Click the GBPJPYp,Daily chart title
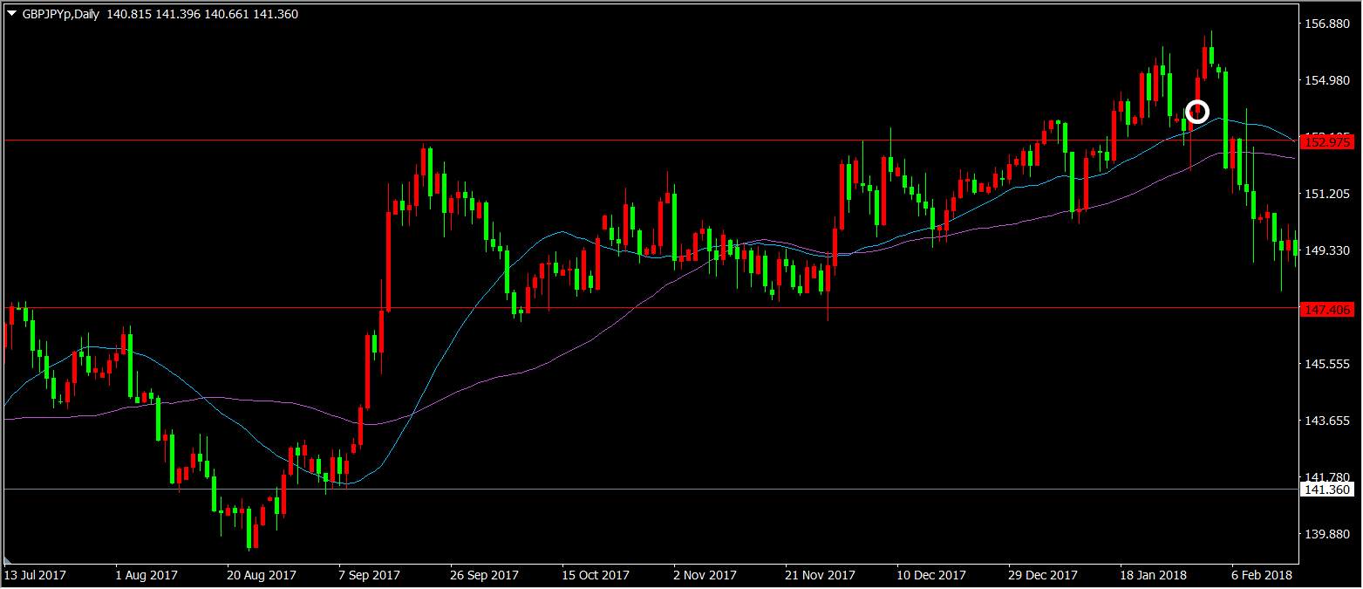The height and width of the screenshot is (589, 1363). pos(59,14)
